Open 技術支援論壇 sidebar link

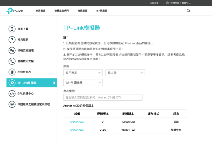click(x=26, y=50)
